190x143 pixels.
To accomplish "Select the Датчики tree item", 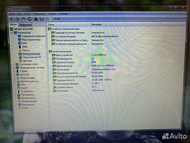I will pos(27,61).
